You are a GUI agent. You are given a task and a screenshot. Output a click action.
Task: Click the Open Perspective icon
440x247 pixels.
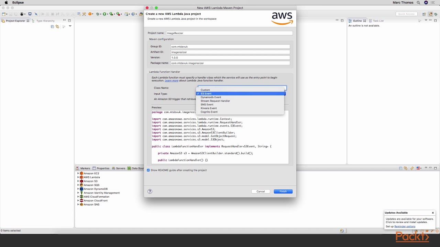[424, 14]
